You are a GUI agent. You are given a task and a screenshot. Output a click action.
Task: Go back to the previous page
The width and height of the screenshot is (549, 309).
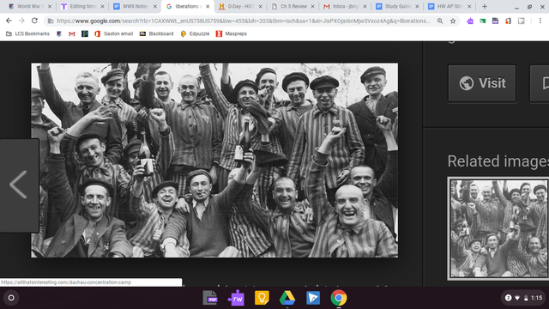tap(9, 21)
